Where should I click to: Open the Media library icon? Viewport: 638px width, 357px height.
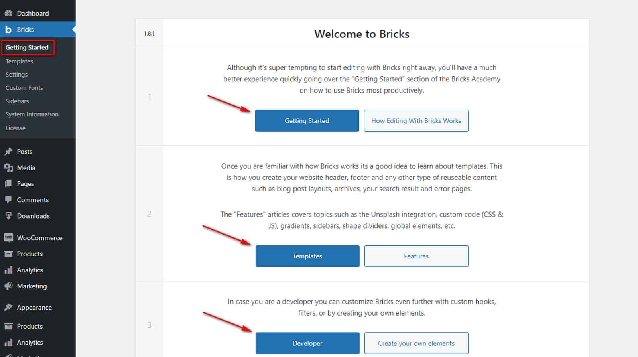8,168
